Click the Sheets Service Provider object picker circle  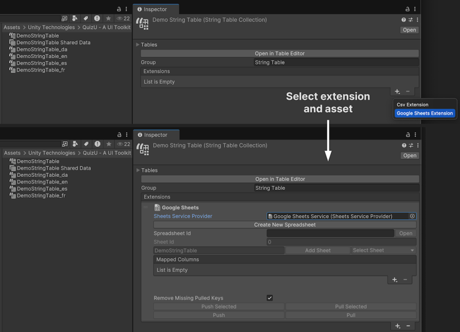click(x=412, y=215)
